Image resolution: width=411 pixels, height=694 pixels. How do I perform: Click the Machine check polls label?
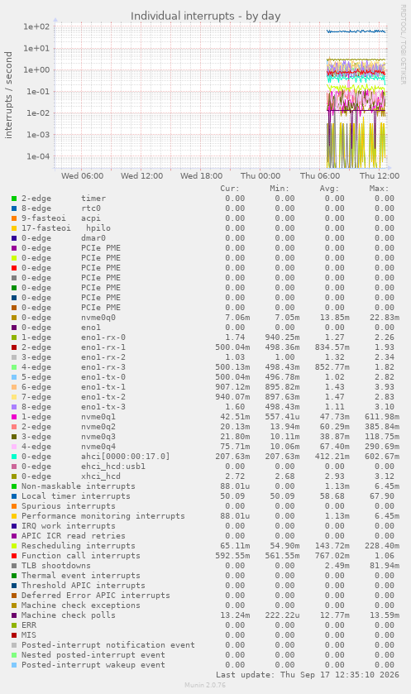click(x=68, y=615)
